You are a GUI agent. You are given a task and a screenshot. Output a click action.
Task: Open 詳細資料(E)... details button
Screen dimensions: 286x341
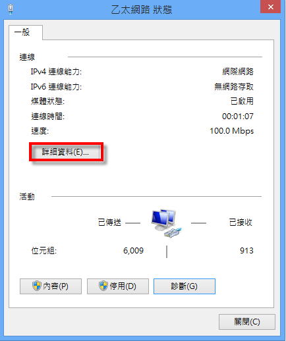coord(66,151)
